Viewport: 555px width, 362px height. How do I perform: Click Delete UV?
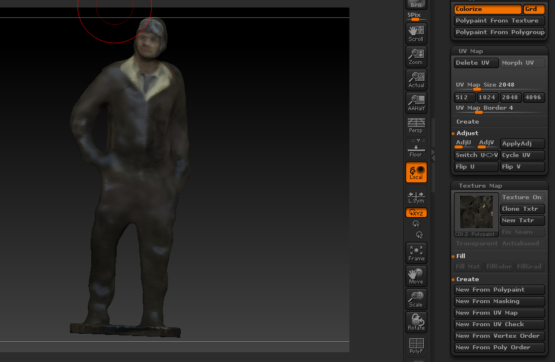point(476,62)
